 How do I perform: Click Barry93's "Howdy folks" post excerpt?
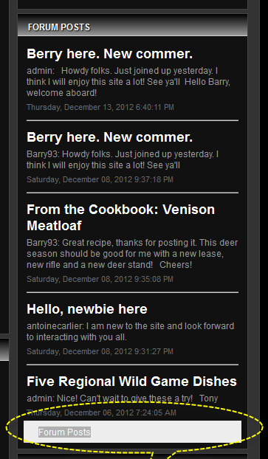pos(123,160)
